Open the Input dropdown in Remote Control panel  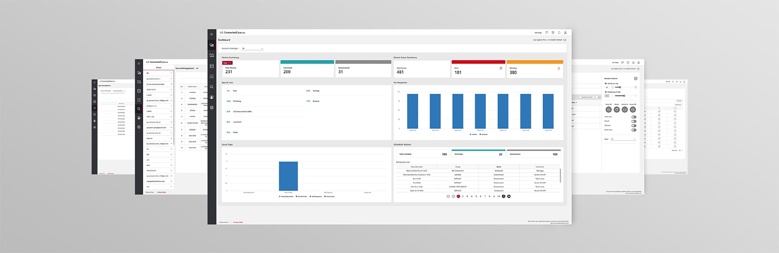click(623, 139)
